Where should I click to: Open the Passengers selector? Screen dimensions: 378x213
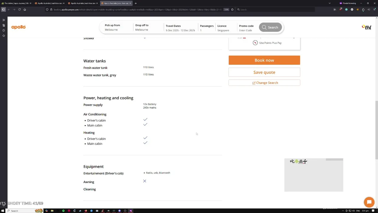tap(207, 28)
